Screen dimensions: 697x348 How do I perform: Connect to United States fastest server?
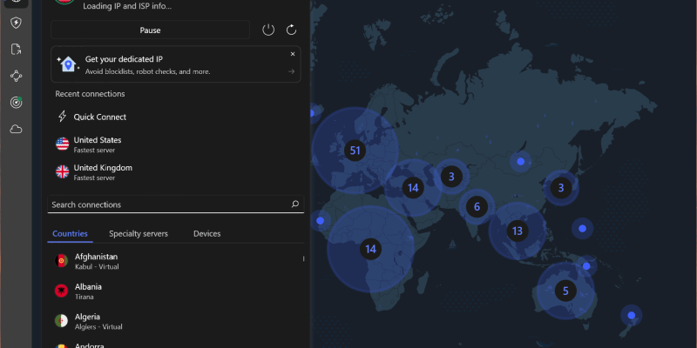pos(97,144)
